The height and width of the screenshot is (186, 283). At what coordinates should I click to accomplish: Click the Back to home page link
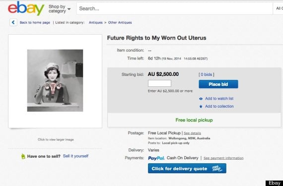(x=35, y=22)
